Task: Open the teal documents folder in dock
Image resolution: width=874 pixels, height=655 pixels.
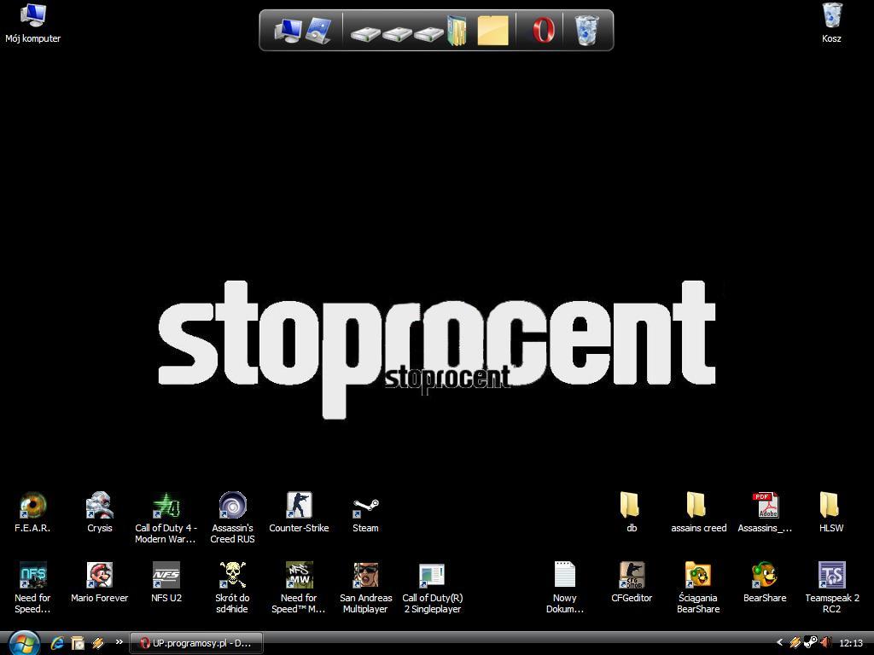Action: tap(457, 30)
